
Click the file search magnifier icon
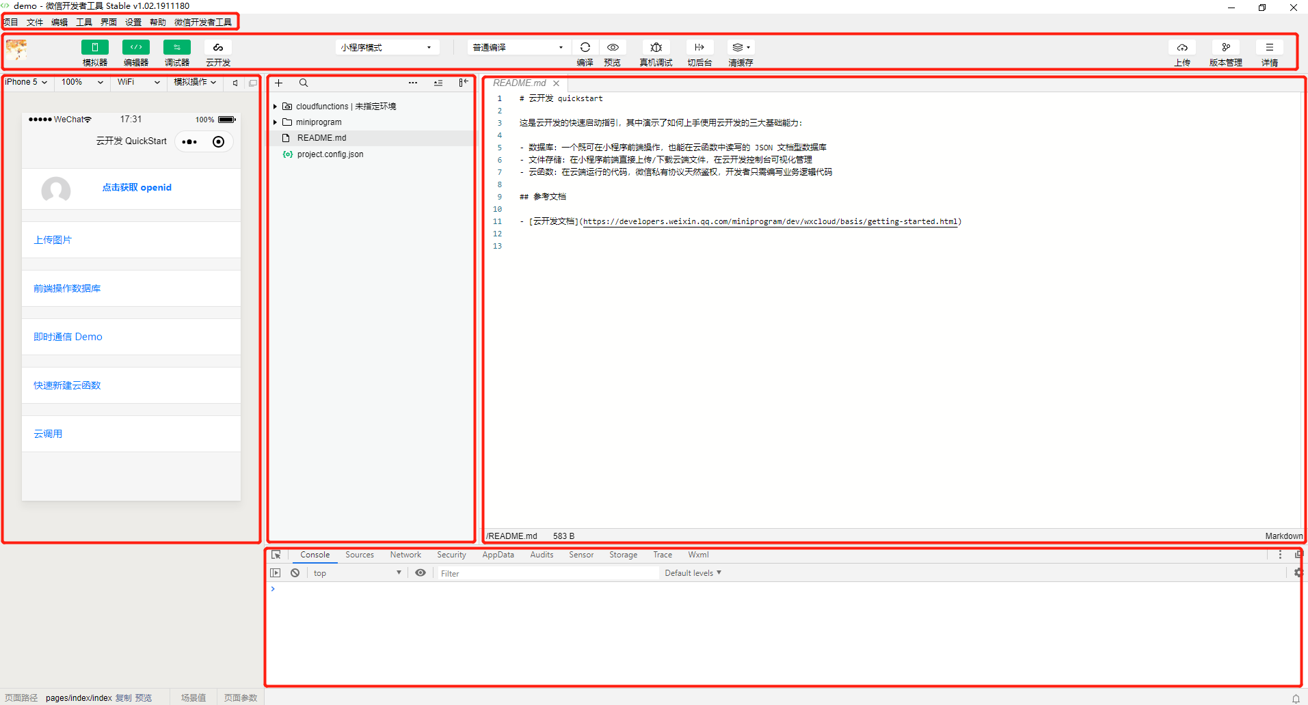pyautogui.click(x=304, y=83)
